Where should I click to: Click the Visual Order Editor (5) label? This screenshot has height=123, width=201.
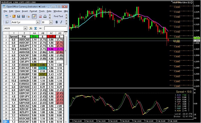(x=181, y=3)
